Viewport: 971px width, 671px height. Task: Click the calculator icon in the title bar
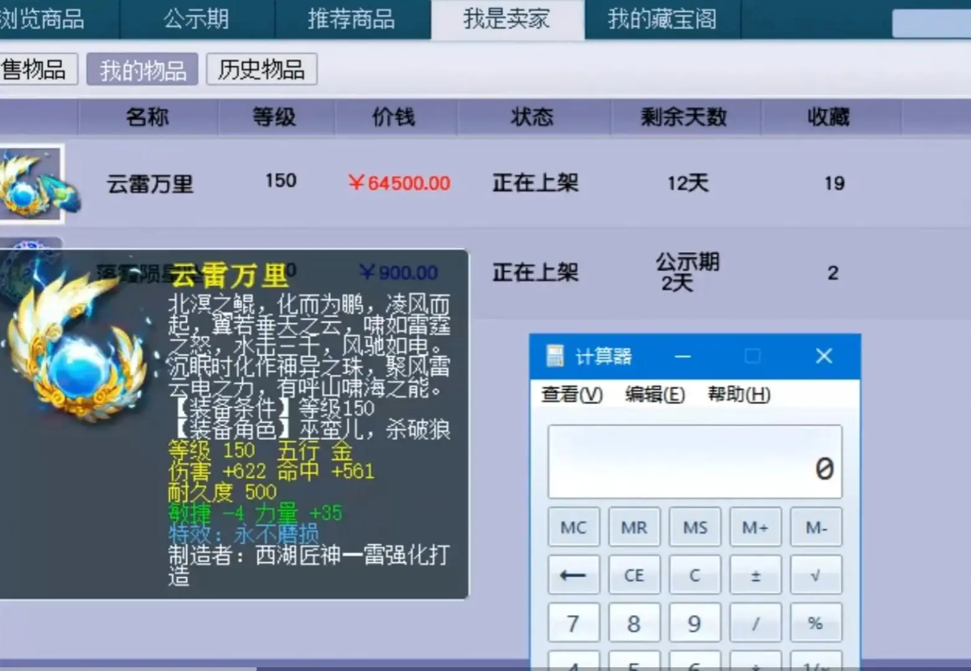[x=555, y=356]
